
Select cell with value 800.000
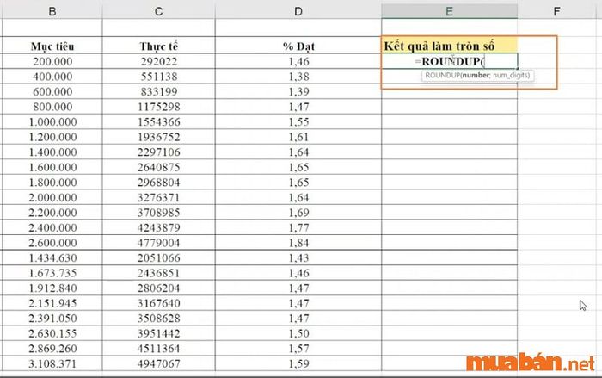[x=52, y=107]
